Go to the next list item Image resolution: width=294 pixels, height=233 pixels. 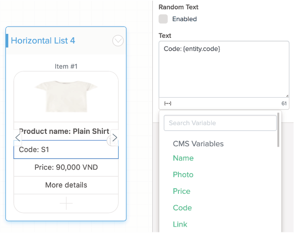coord(114,138)
